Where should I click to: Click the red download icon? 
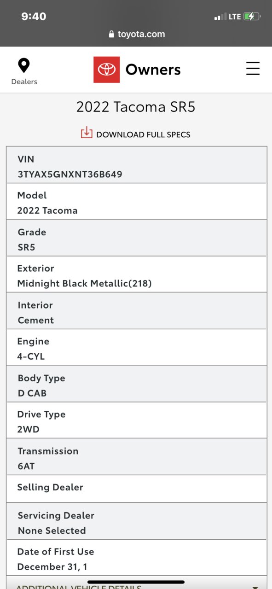point(87,133)
